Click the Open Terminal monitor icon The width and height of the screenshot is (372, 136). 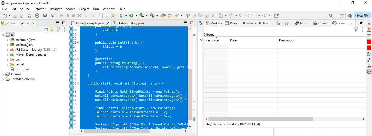pyautogui.click(x=45, y=16)
